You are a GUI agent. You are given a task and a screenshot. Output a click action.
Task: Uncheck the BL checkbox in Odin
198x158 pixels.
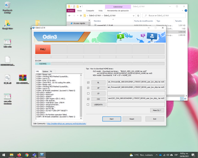point(88,83)
